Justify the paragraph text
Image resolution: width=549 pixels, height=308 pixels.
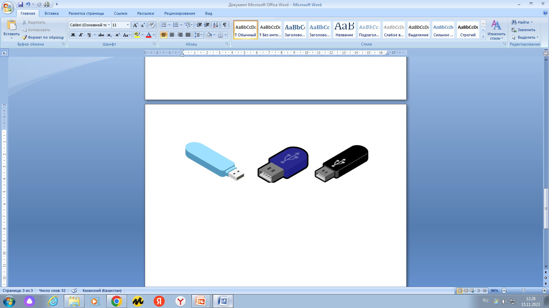pyautogui.click(x=188, y=35)
